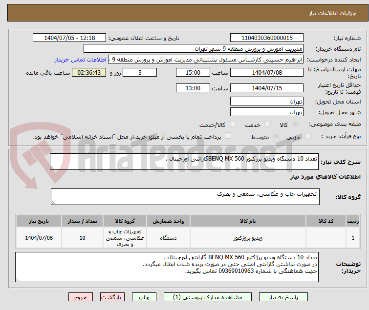Click the ردیف column header

tap(353, 221)
